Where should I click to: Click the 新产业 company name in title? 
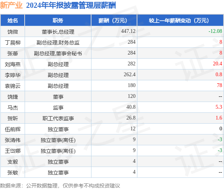pyautogui.click(x=11, y=6)
